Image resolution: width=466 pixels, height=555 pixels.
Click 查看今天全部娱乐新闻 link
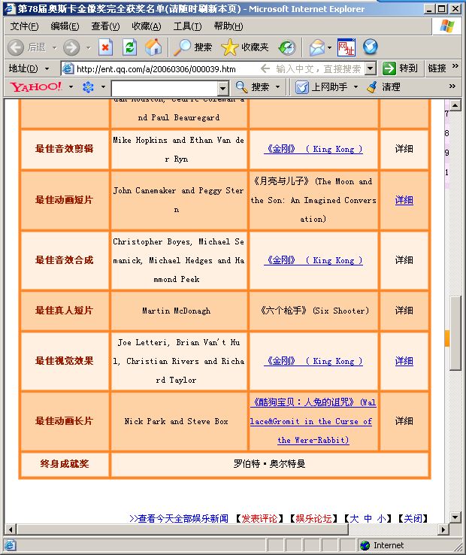179,519
